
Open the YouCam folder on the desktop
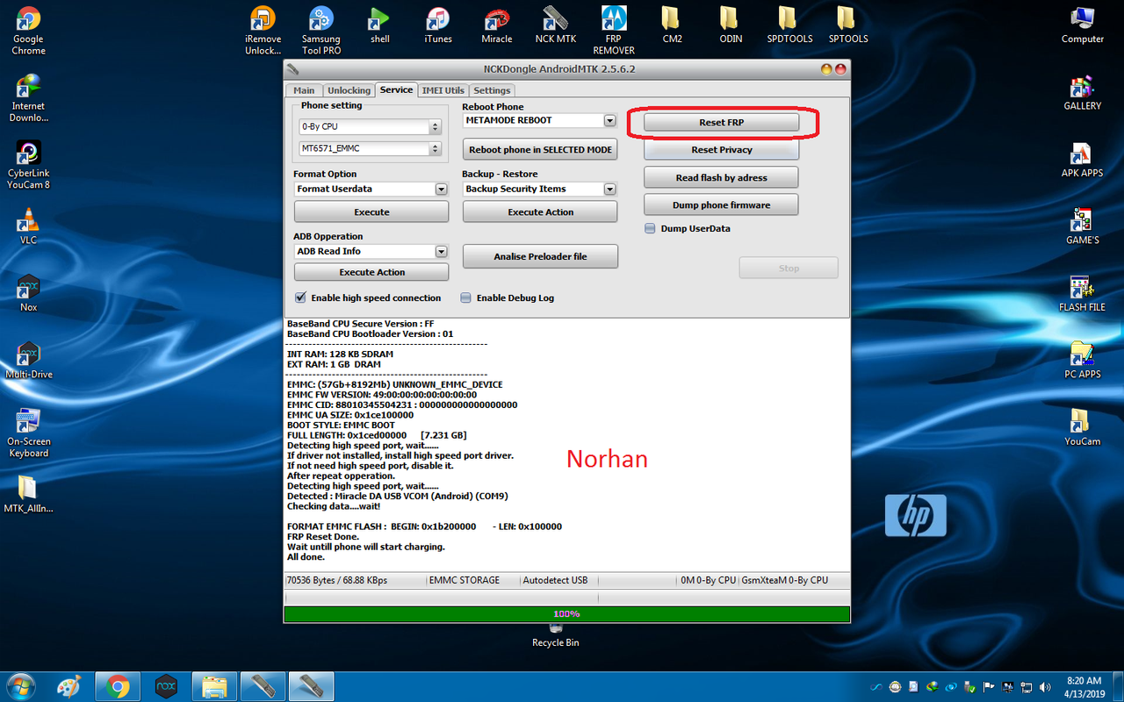(1082, 427)
